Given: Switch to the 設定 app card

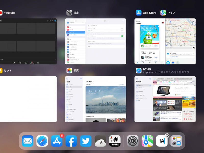Looking at the screenshot, I should coord(95,41).
